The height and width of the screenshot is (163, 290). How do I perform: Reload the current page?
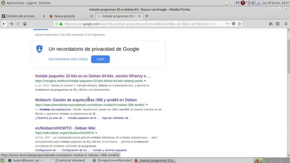click(x=18, y=24)
